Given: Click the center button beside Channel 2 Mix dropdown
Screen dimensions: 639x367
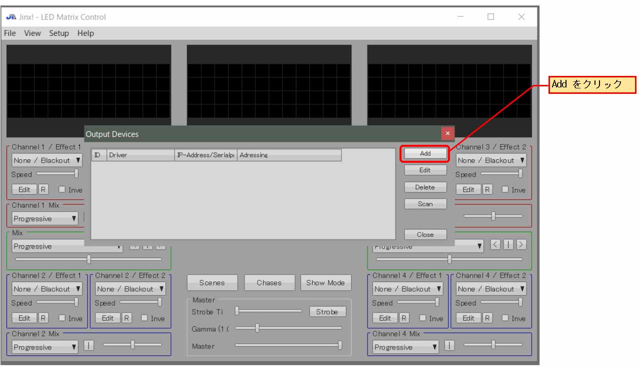Looking at the screenshot, I should point(88,346).
